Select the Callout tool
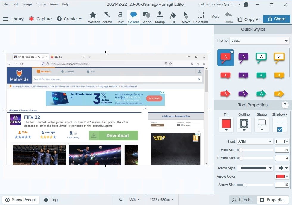This screenshot has width=292, height=205. pyautogui.click(x=133, y=17)
